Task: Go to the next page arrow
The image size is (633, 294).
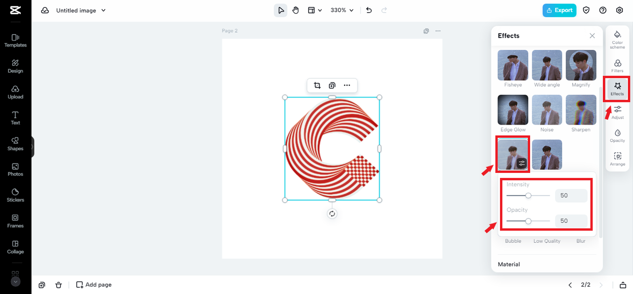Action: pos(601,285)
